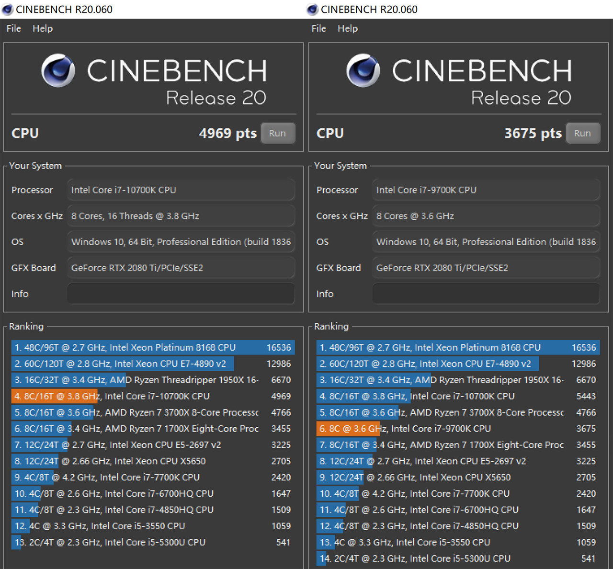Click the Info field in the left window
The image size is (613, 569).
(181, 294)
